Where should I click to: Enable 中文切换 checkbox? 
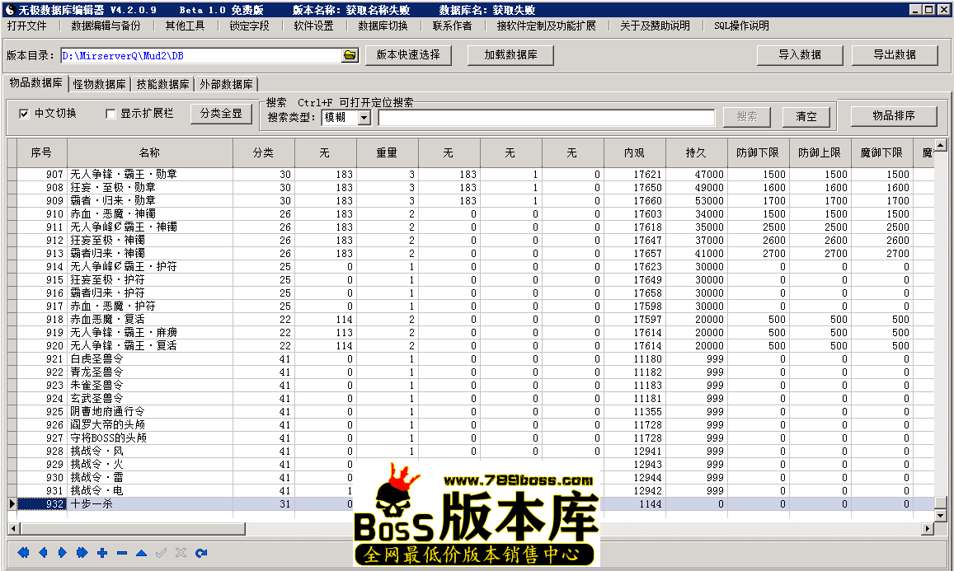click(24, 113)
